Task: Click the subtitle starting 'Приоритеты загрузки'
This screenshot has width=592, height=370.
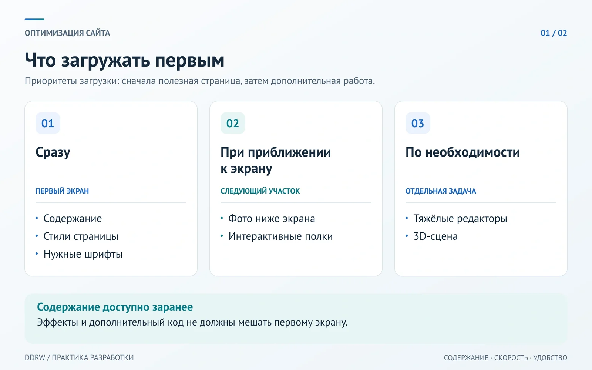Action: tap(200, 81)
